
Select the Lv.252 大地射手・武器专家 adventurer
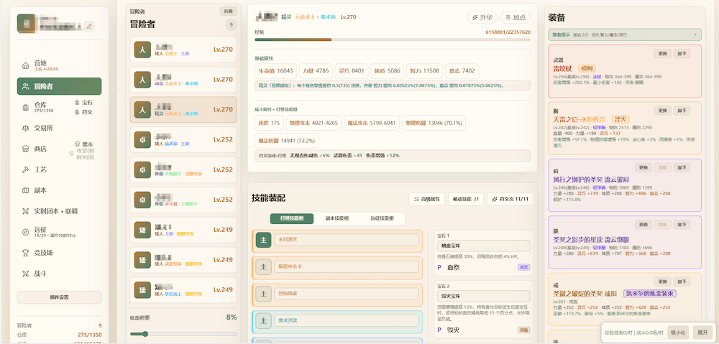tap(183, 169)
